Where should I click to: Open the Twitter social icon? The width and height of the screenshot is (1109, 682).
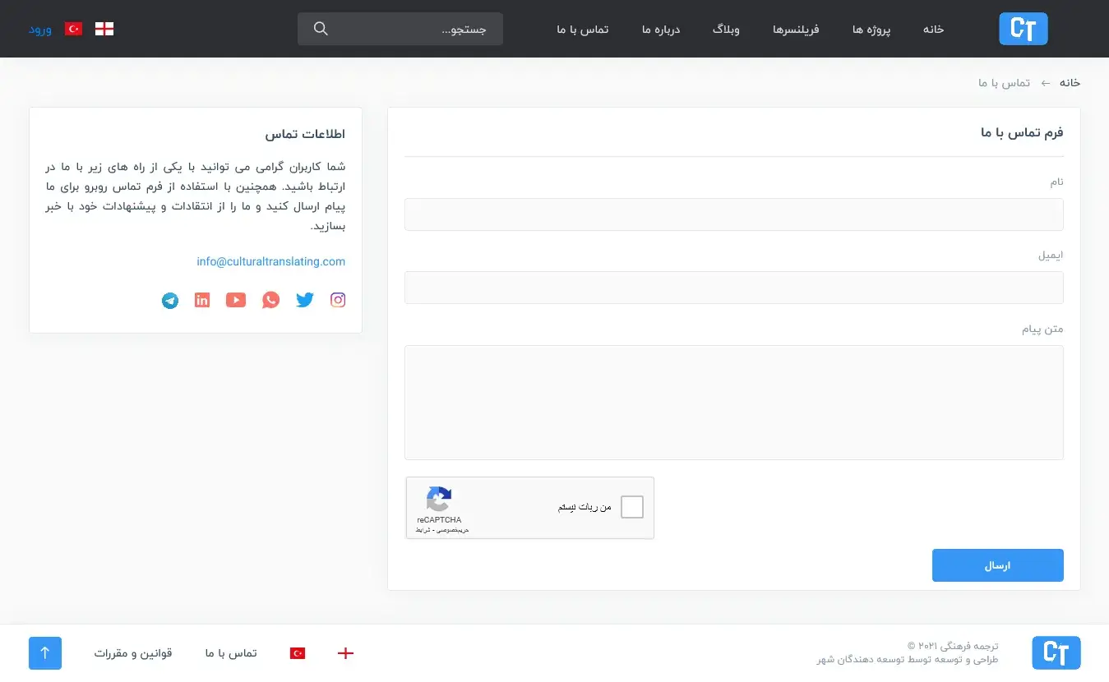tap(305, 300)
